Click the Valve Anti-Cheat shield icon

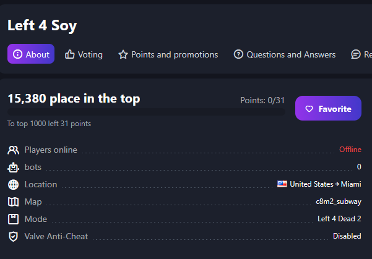coord(13,236)
